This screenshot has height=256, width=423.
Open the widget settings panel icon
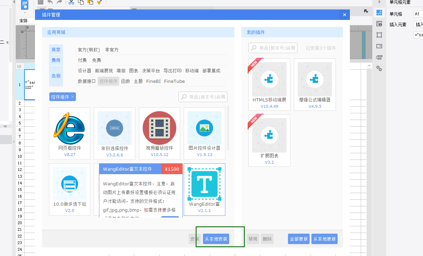pos(379,46)
